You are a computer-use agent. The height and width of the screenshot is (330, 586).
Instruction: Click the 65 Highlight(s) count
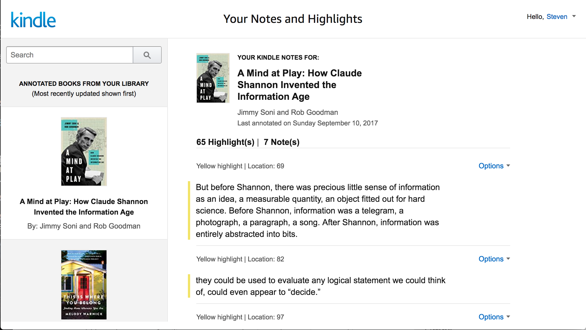(225, 142)
